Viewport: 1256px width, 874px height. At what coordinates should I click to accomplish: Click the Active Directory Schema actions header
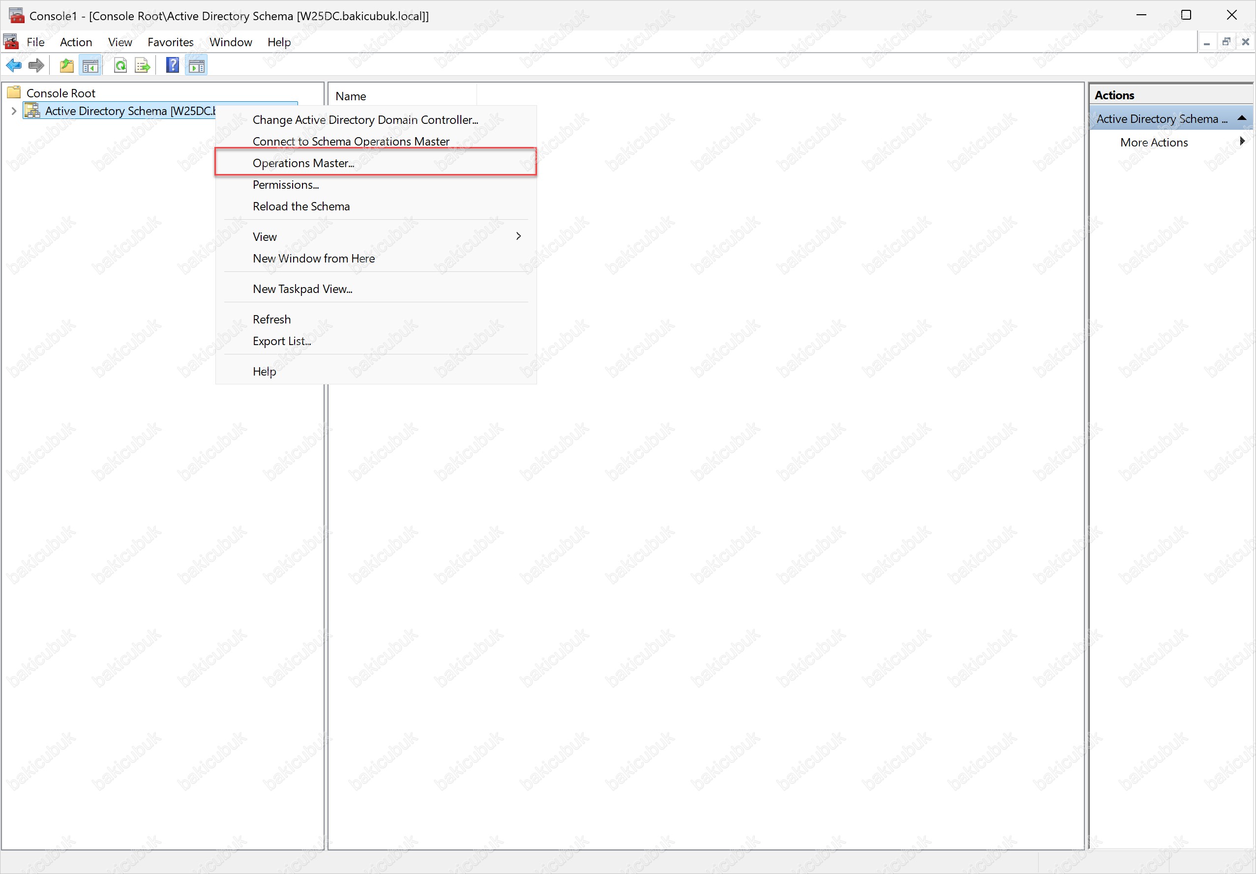(1170, 118)
